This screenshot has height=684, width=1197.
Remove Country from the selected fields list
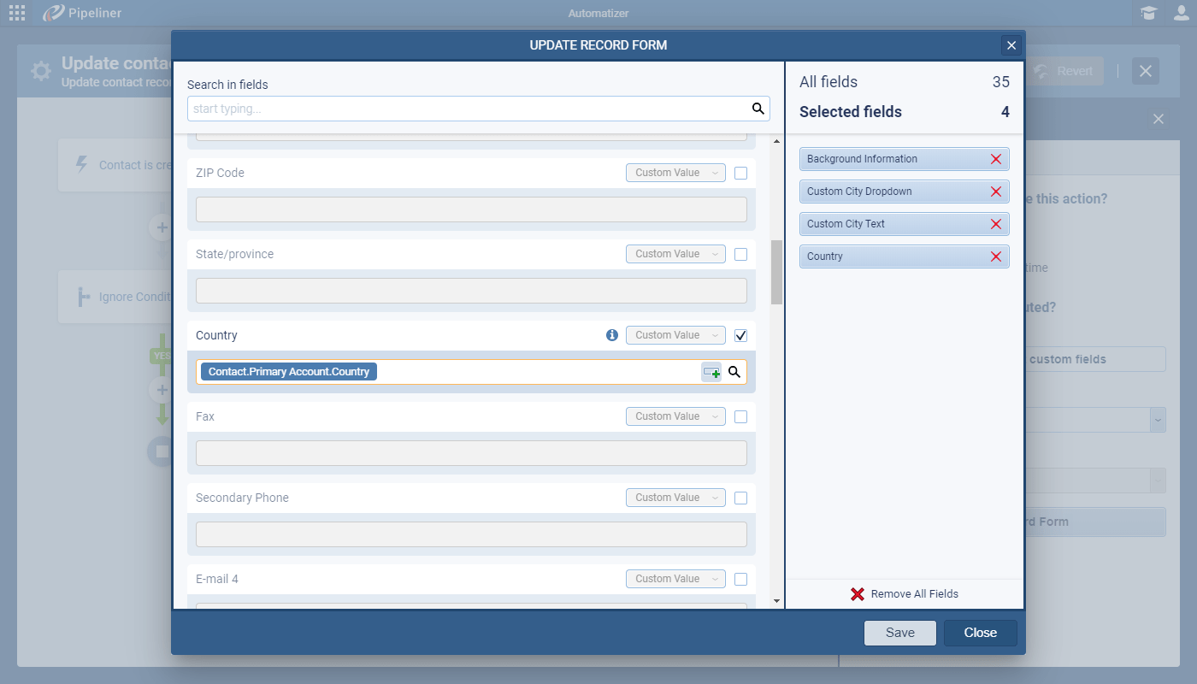pyautogui.click(x=995, y=256)
